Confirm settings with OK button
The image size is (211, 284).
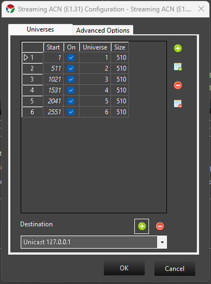tap(124, 268)
